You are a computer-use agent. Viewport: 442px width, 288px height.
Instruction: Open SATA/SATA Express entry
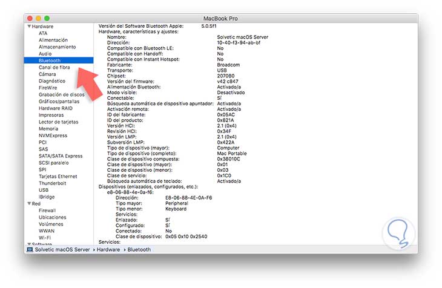point(61,156)
